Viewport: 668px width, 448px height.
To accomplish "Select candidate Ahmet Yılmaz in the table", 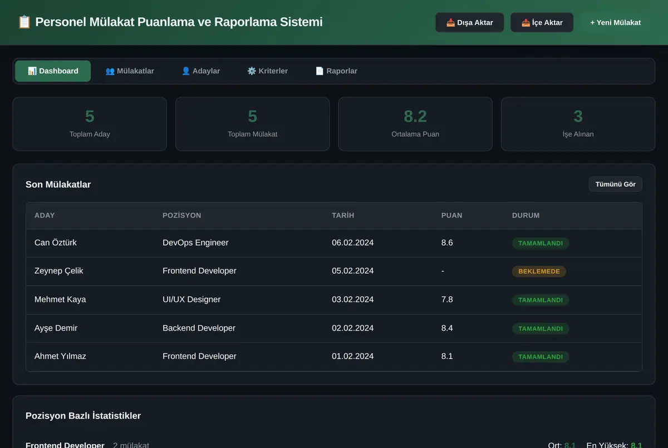I will pyautogui.click(x=60, y=356).
